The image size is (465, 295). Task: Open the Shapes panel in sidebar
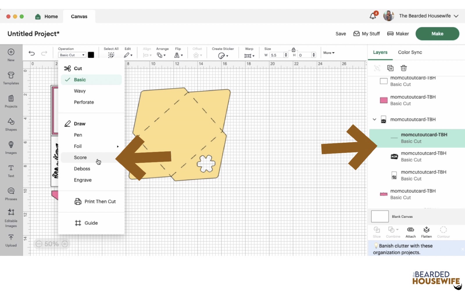tap(11, 124)
